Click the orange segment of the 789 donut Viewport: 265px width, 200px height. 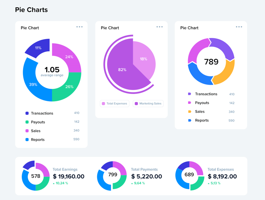(225, 73)
